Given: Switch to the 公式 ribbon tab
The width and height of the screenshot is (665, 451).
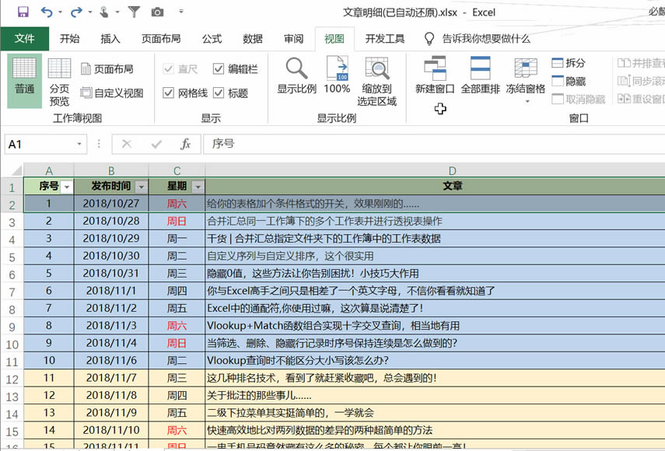Looking at the screenshot, I should [212, 39].
